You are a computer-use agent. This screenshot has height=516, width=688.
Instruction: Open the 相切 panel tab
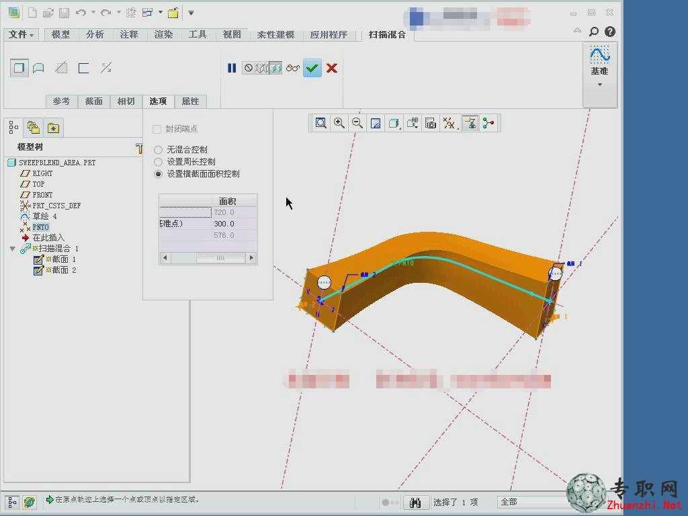(126, 101)
